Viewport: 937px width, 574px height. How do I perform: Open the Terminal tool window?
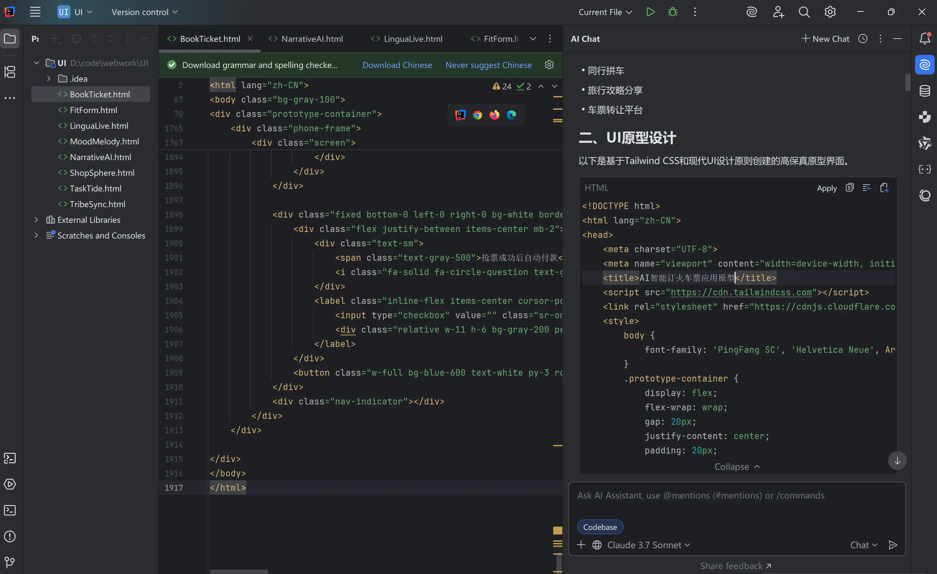point(10,510)
